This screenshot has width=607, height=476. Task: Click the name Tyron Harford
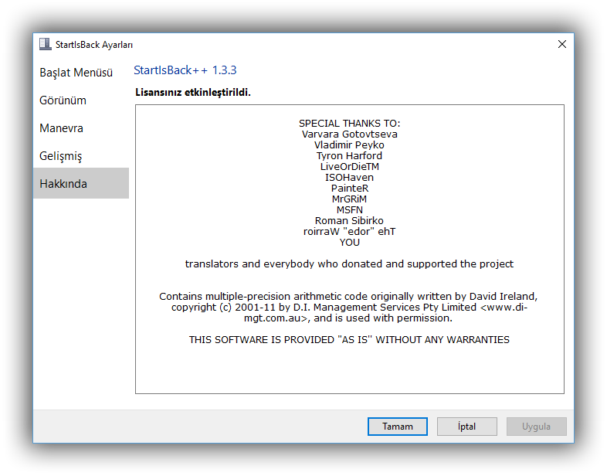click(349, 155)
